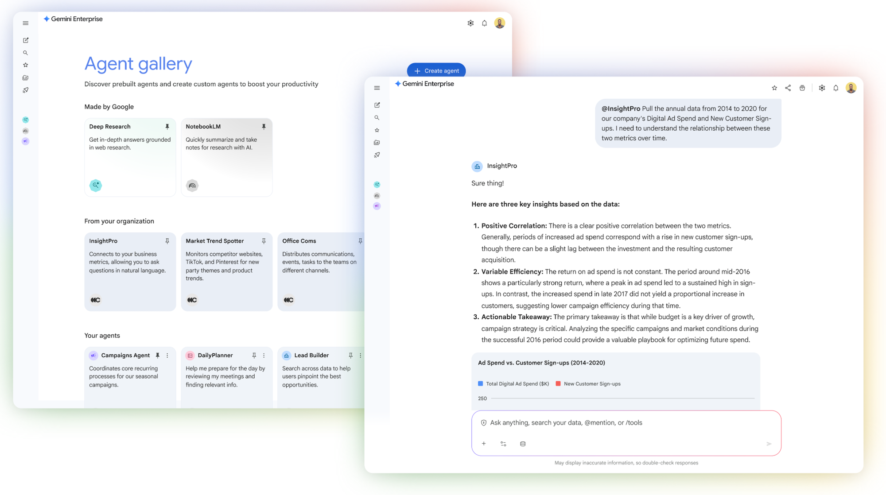Open settings gear in chat window

coord(822,88)
